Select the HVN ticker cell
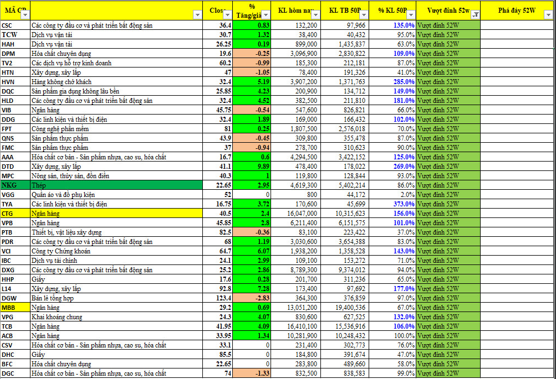 point(15,82)
